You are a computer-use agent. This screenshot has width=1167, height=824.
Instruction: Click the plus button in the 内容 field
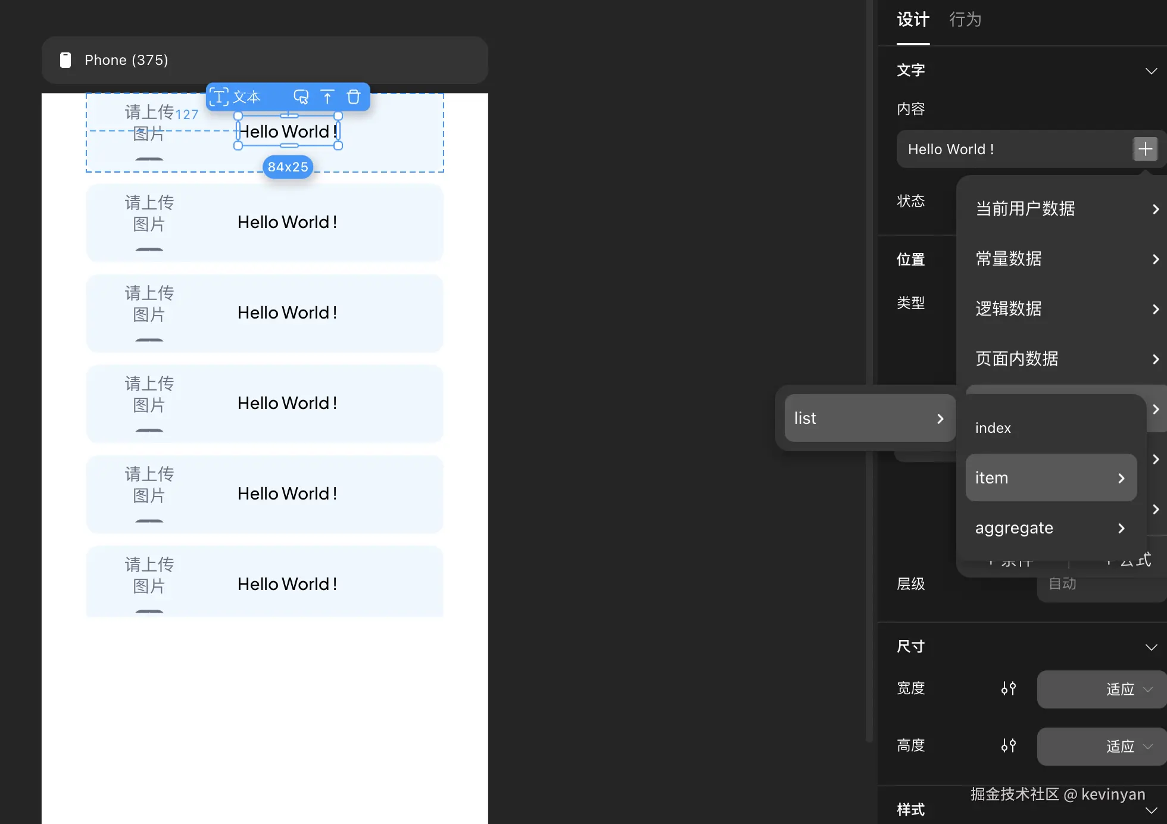click(x=1145, y=149)
